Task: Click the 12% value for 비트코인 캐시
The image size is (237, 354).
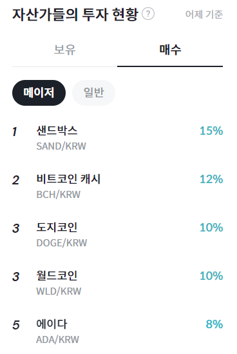Action: point(211,179)
